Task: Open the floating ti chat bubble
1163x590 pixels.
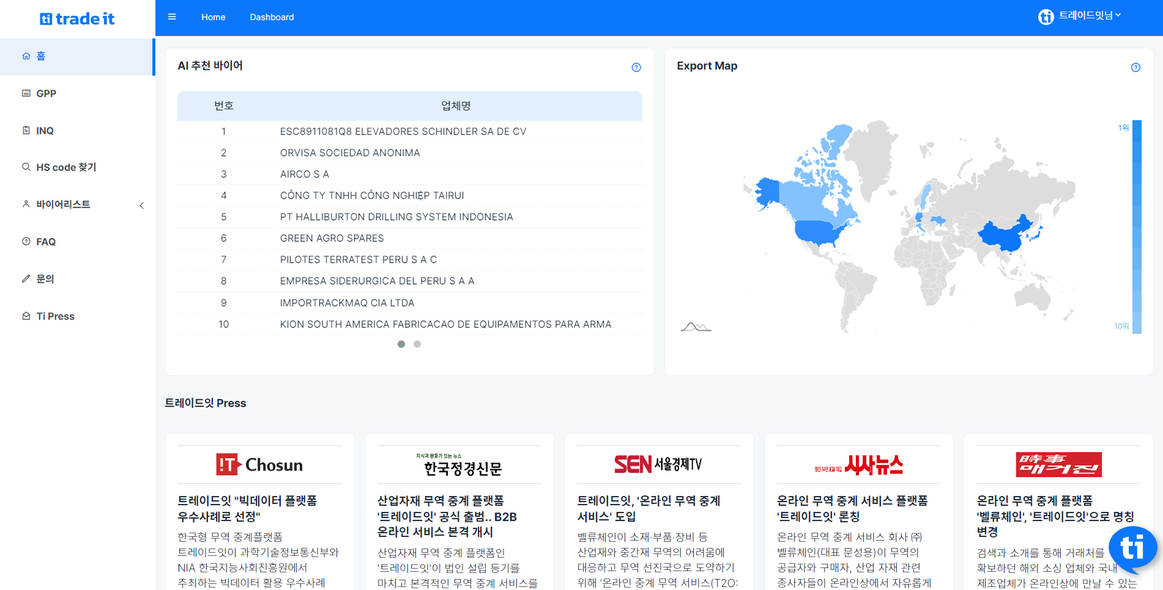Action: click(x=1132, y=547)
